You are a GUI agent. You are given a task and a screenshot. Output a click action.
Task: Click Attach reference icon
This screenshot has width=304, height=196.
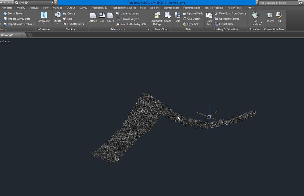click(93, 15)
